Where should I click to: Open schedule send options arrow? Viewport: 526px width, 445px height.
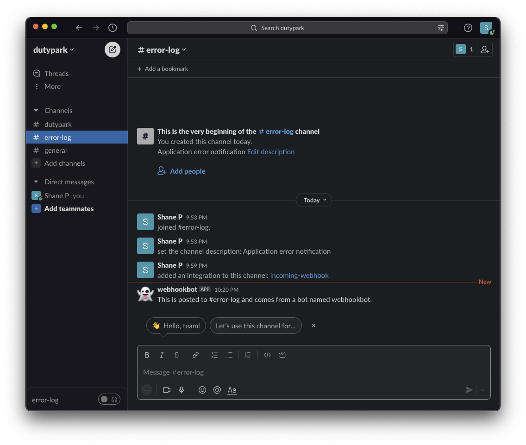[x=482, y=390]
